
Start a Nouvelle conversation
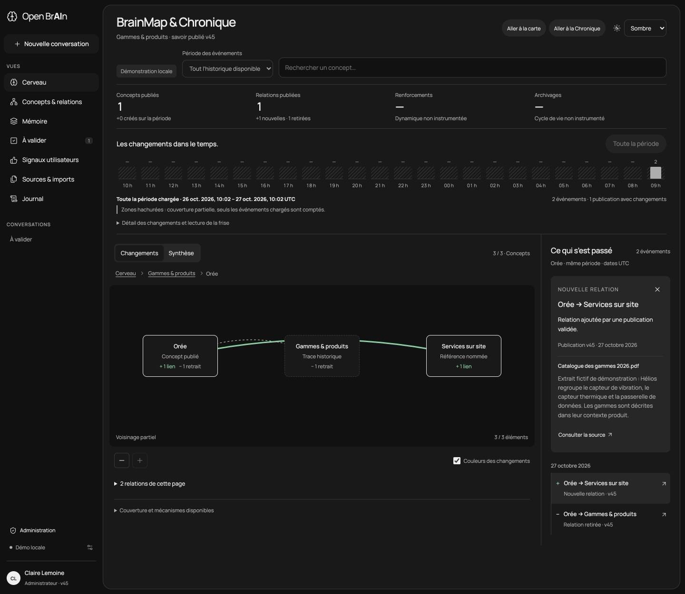51,44
